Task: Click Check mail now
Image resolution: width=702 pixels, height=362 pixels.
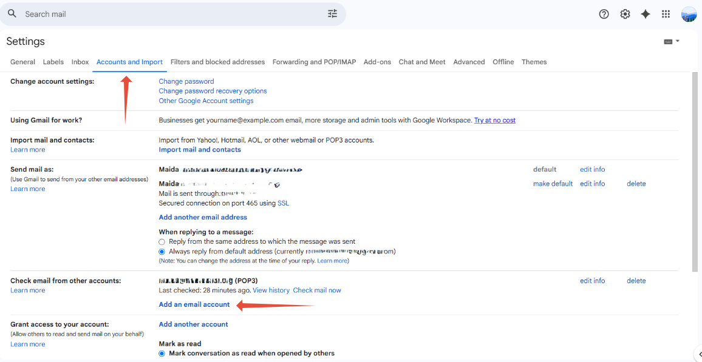Action: click(317, 290)
